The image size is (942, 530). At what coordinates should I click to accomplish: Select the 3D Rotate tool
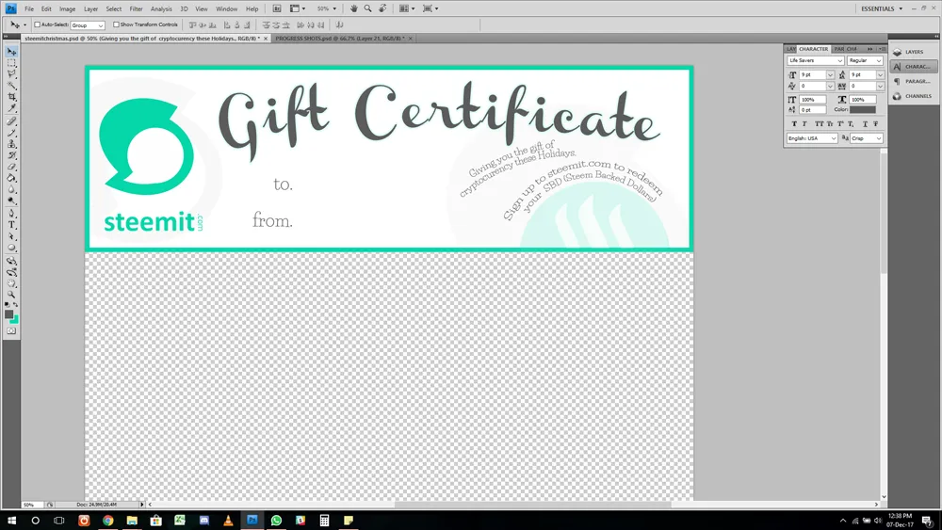11,262
